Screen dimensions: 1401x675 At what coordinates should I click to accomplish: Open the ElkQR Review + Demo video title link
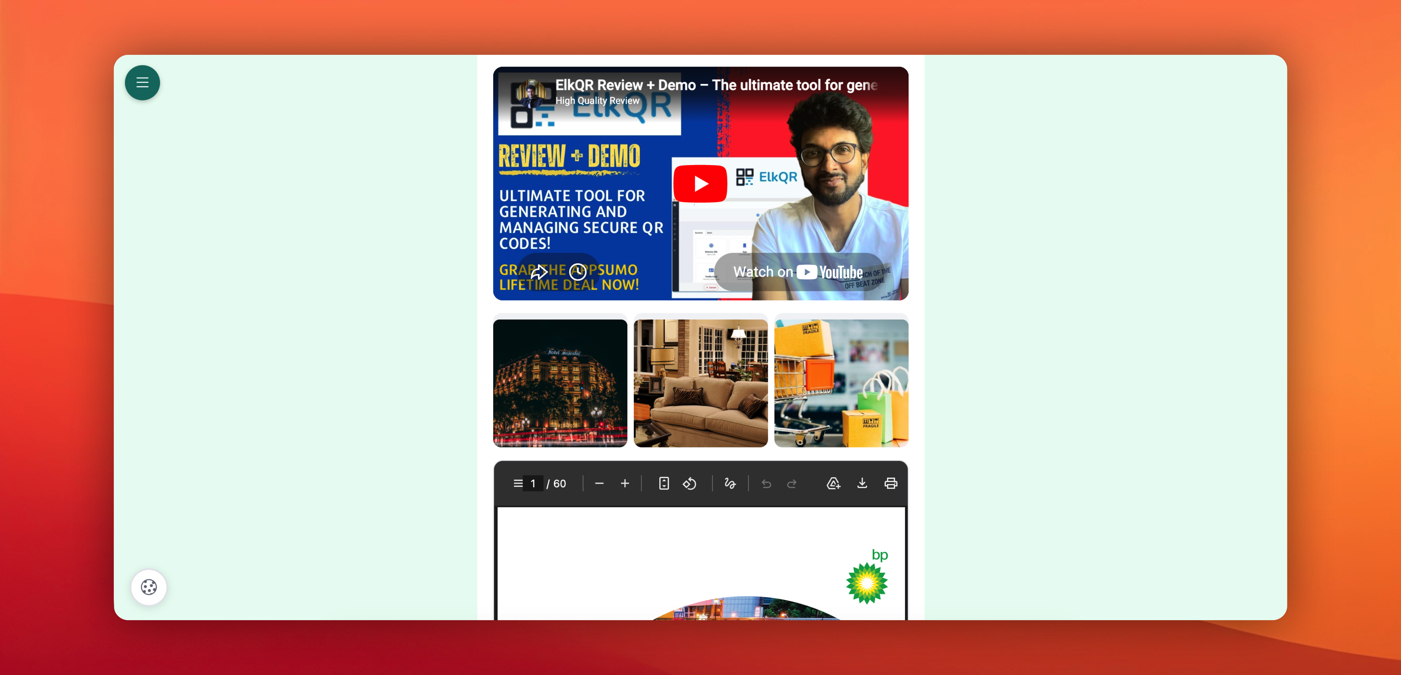(x=716, y=85)
